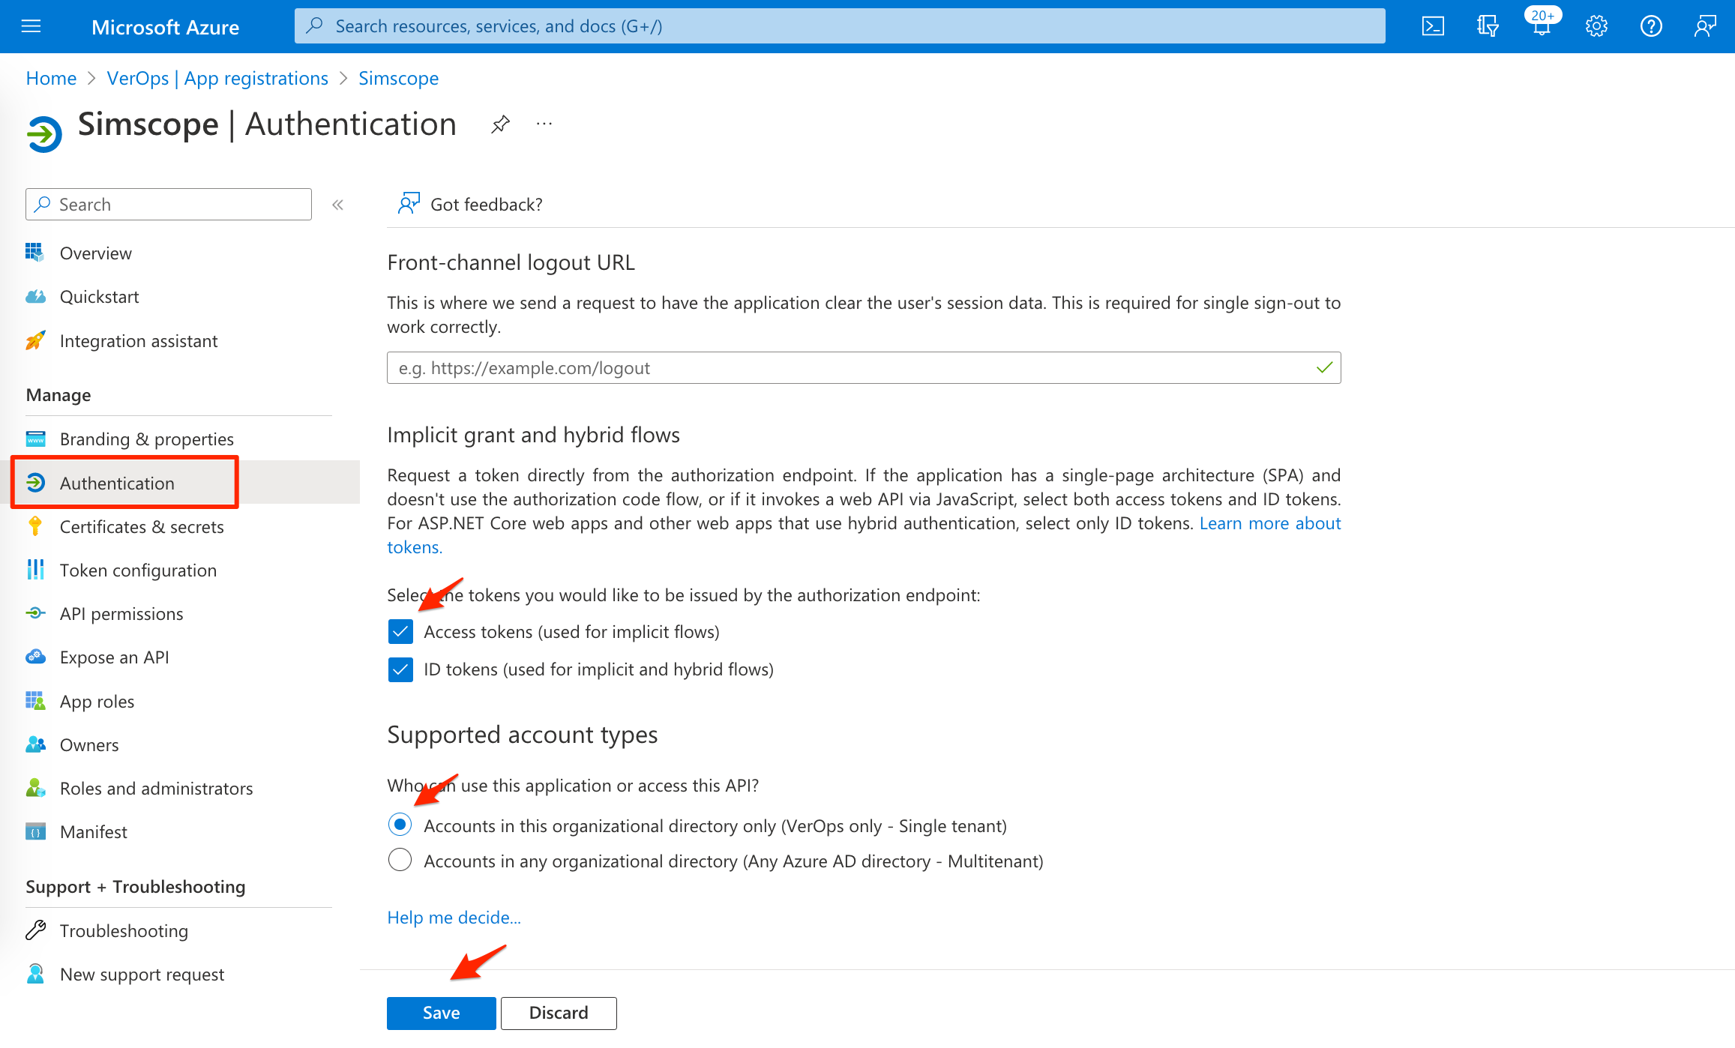Click the Front-channel logout URL input field
1735x1048 pixels.
865,368
